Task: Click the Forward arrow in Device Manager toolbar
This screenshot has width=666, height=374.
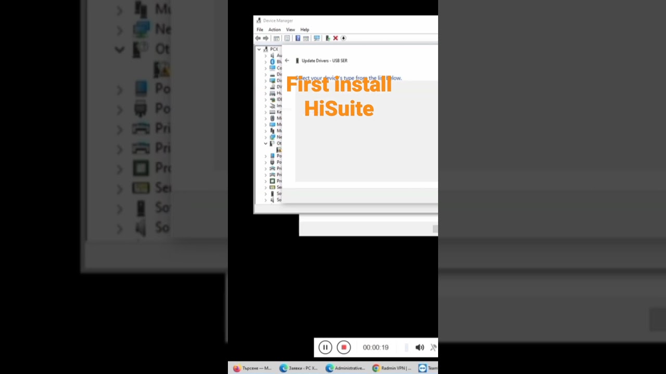Action: click(x=265, y=38)
